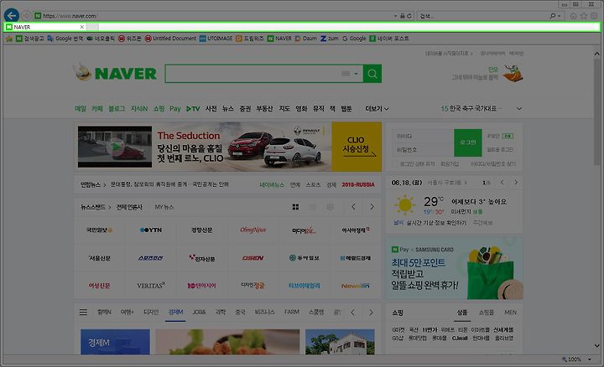Go to previous newsstand page arrow
The width and height of the screenshot is (604, 367).
pyautogui.click(x=353, y=207)
